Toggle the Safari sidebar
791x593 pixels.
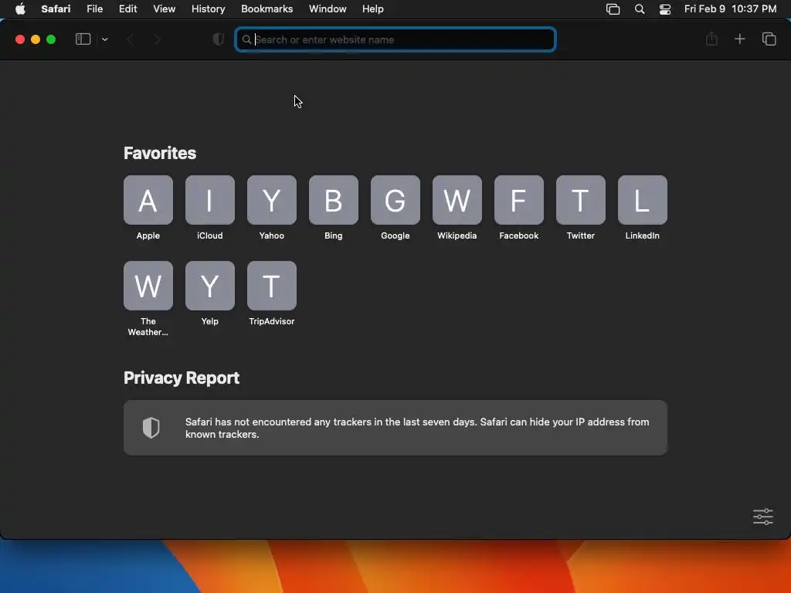point(83,39)
